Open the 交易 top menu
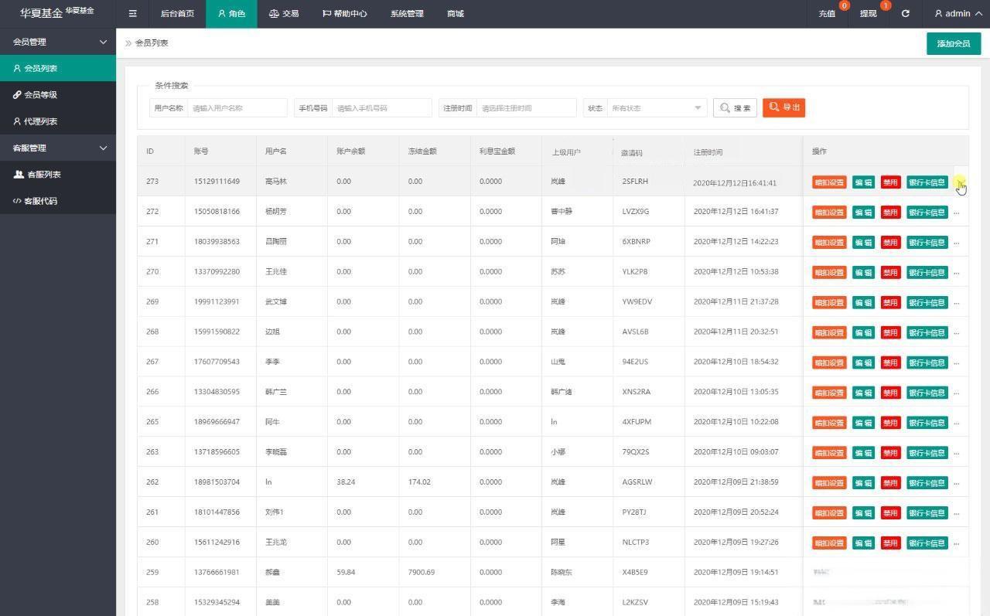990x616 pixels. pyautogui.click(x=284, y=14)
